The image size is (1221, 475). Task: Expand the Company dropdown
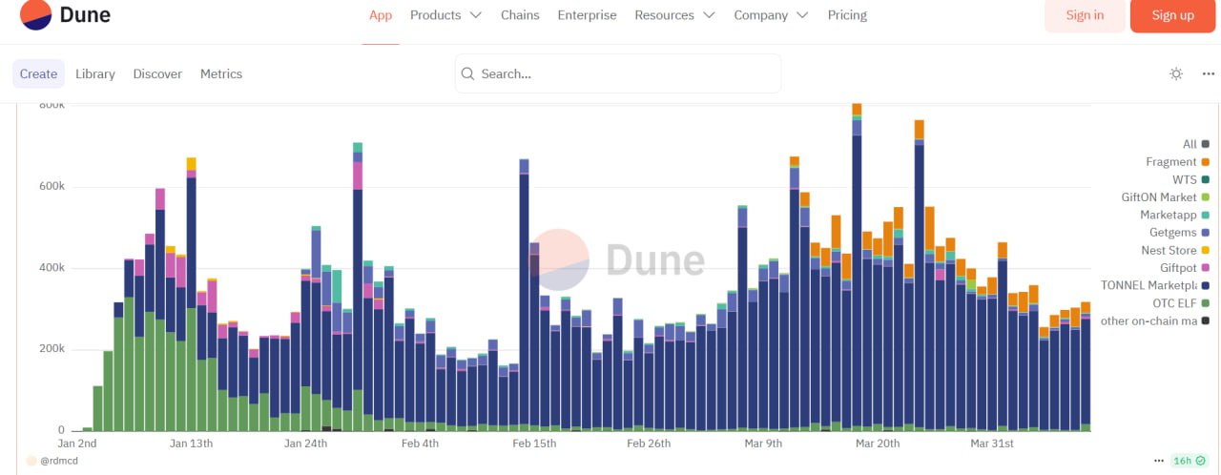pyautogui.click(x=771, y=15)
